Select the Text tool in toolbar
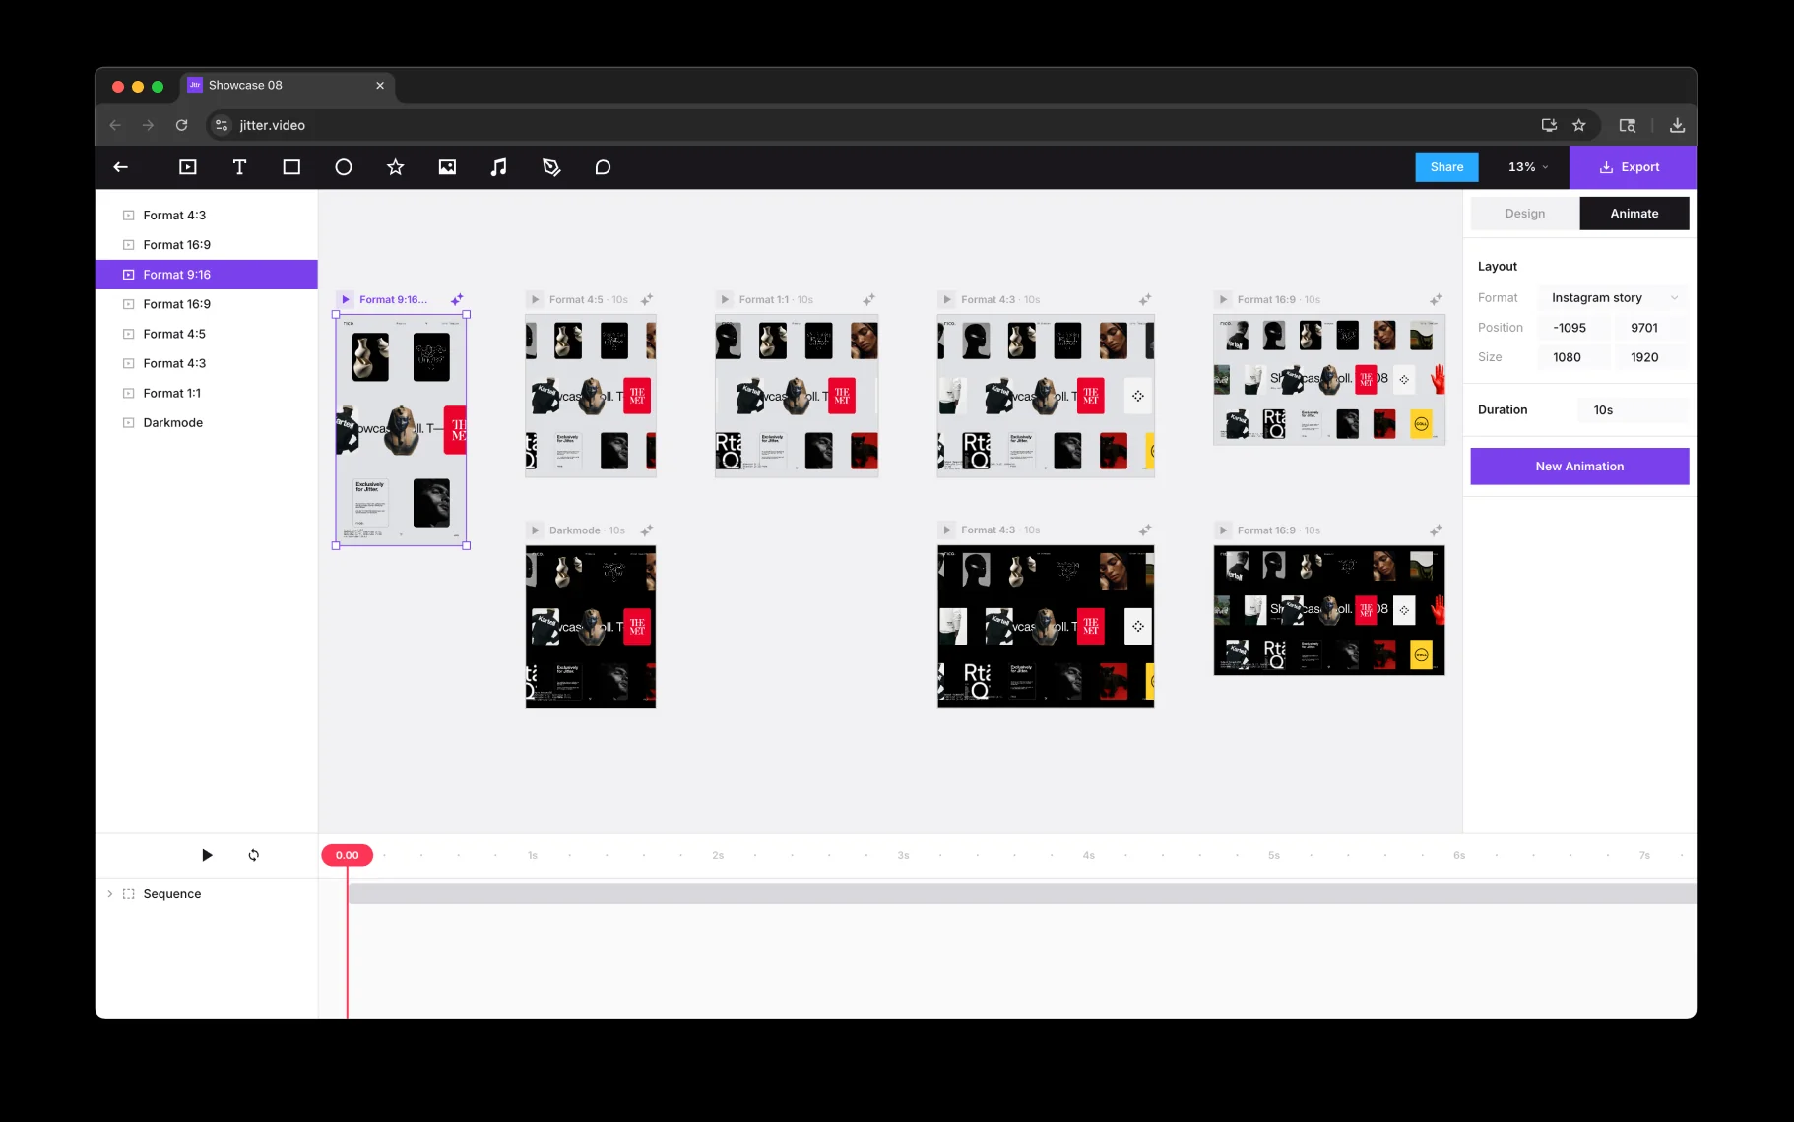This screenshot has width=1794, height=1122. pyautogui.click(x=239, y=167)
